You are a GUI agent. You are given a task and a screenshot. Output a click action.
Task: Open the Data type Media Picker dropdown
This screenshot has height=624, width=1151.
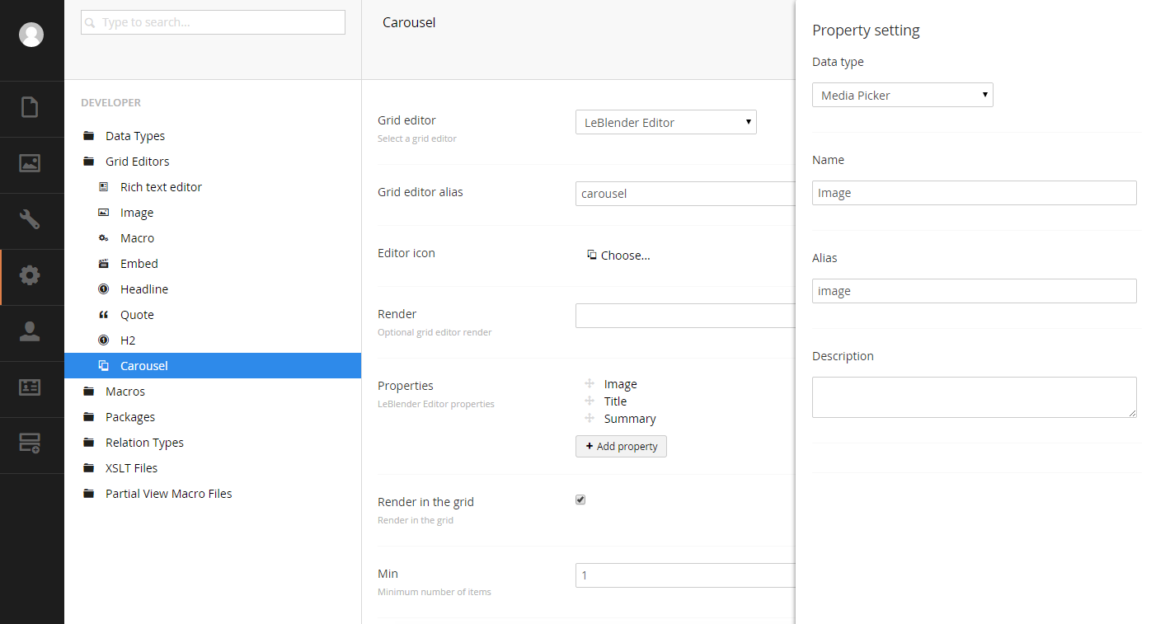pyautogui.click(x=902, y=95)
